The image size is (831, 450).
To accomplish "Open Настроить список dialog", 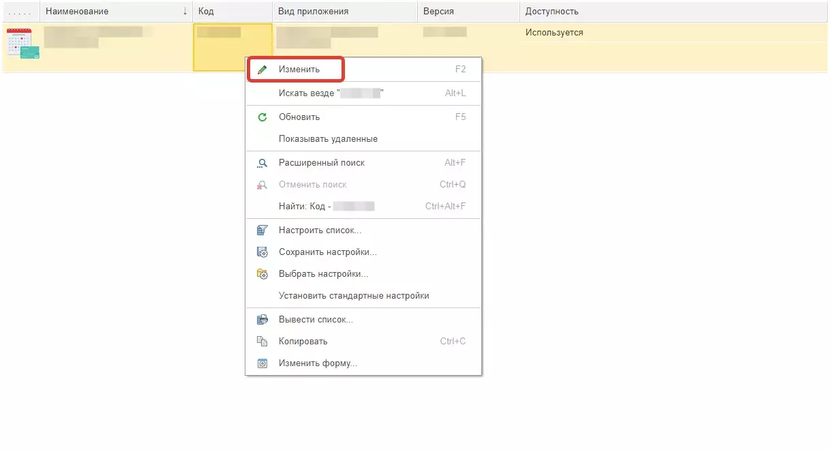I will click(x=363, y=230).
